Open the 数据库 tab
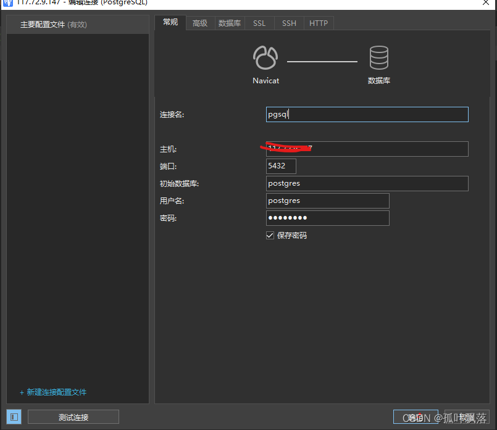 (230, 23)
